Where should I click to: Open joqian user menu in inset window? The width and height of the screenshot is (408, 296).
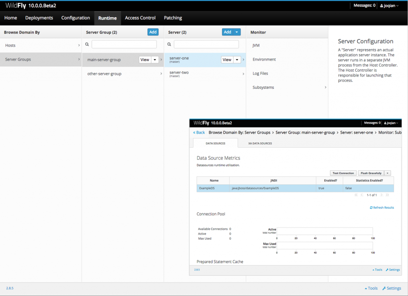(x=391, y=123)
